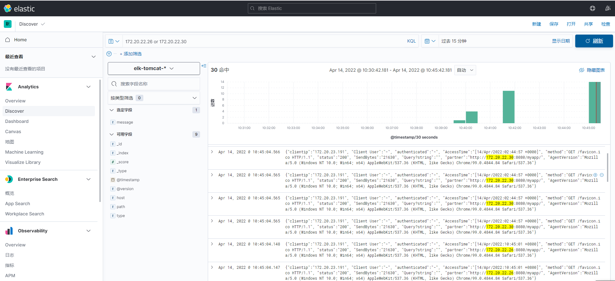This screenshot has width=615, height=281.
Task: Expand the 10:45:04.566 log row
Action: tap(212, 152)
